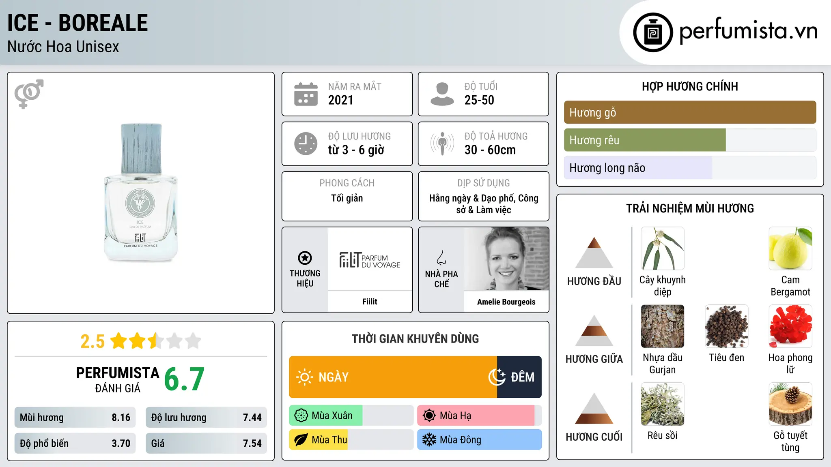Image resolution: width=831 pixels, height=467 pixels.
Task: Click the unisex gender symbol icon
Action: [29, 94]
